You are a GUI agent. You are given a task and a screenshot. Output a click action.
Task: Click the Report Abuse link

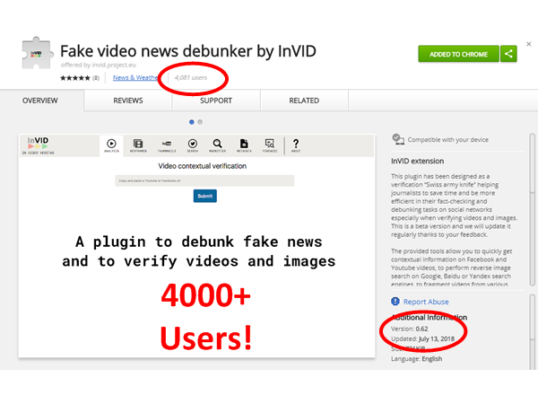[426, 302]
